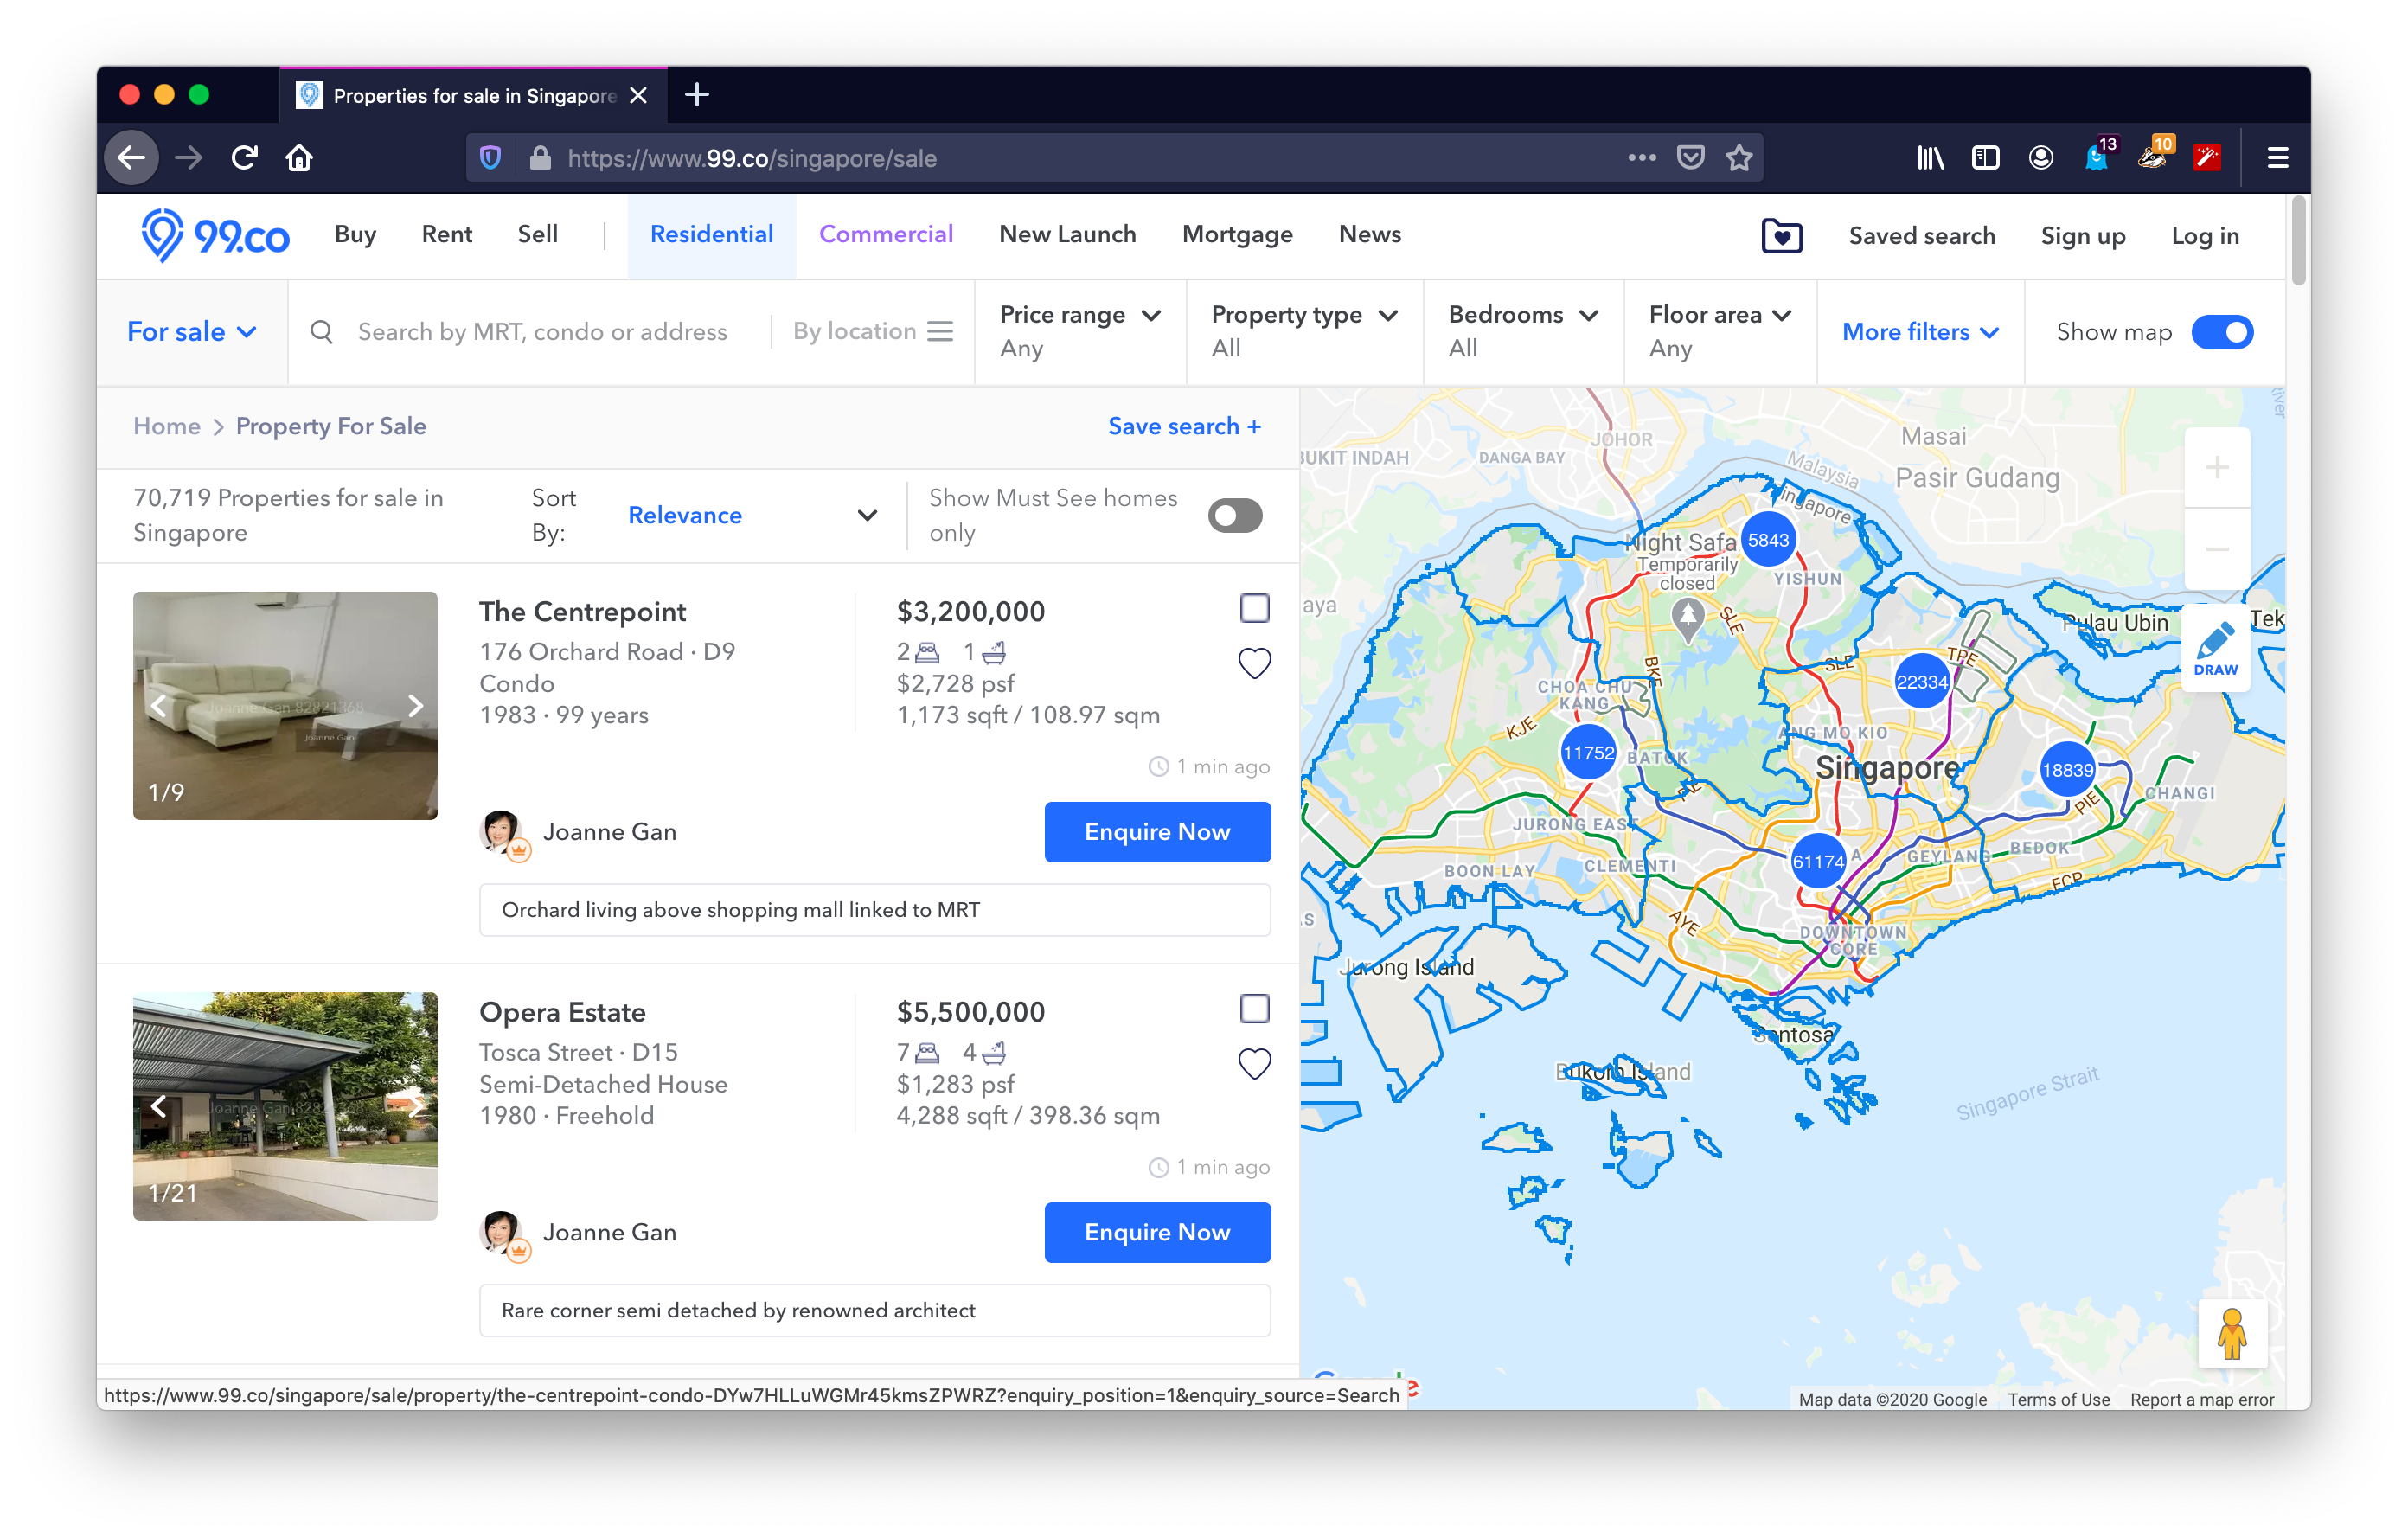Expand the Price range dropdown
The image size is (2408, 1538).
[x=1079, y=331]
